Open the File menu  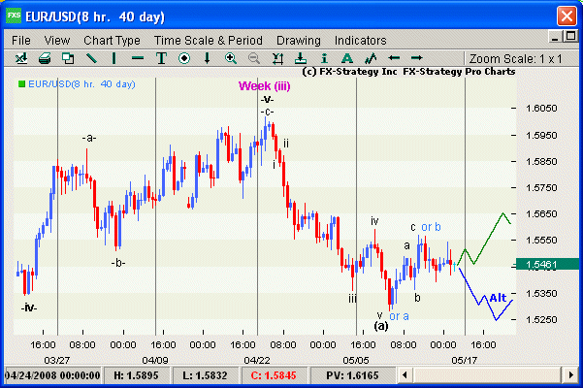click(20, 40)
